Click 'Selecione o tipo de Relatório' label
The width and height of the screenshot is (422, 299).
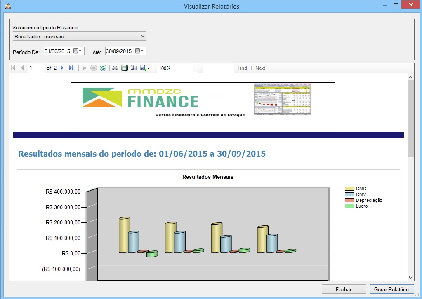click(x=45, y=28)
